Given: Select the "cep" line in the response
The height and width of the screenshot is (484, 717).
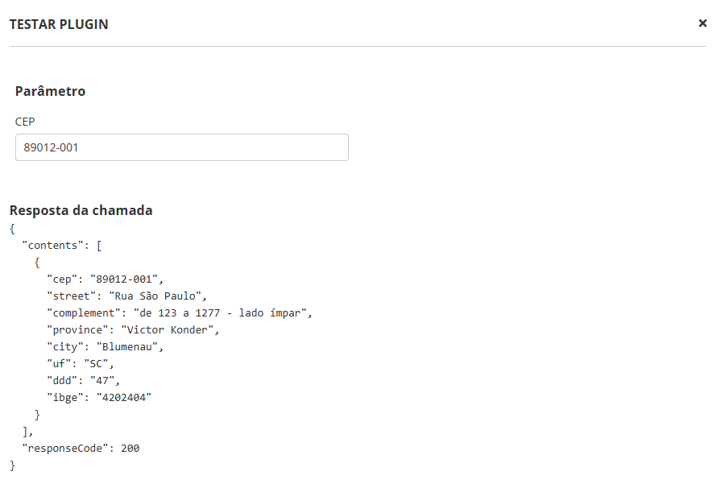Looking at the screenshot, I should (x=105, y=279).
